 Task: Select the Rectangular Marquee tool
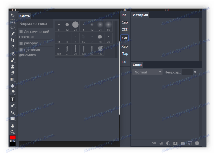tap(13, 21)
